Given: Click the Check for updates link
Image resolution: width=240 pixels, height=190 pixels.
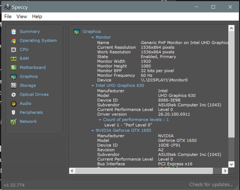Looking at the screenshot, I should [x=211, y=185].
